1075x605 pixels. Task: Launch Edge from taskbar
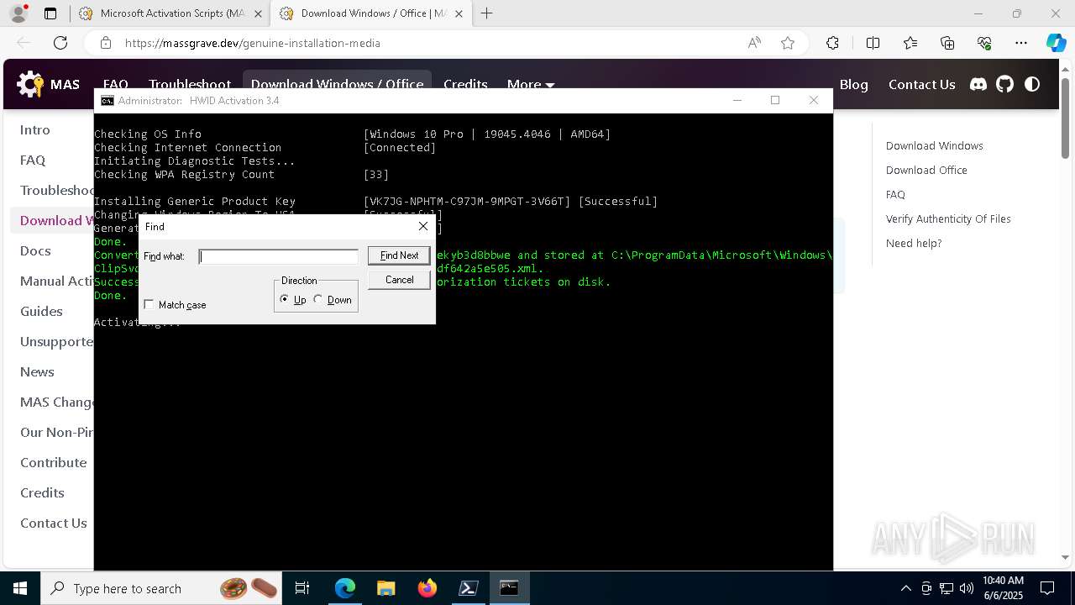coord(345,588)
